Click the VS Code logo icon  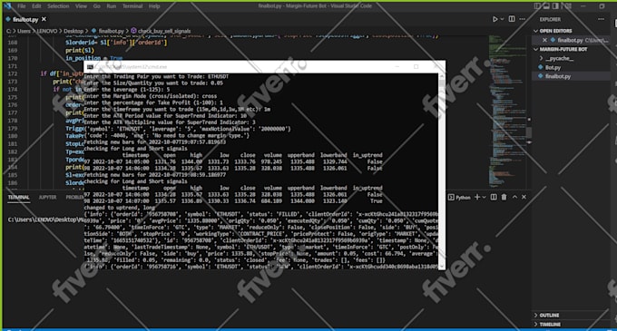coord(7,6)
